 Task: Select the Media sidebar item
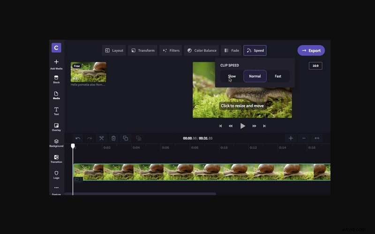pos(56,95)
